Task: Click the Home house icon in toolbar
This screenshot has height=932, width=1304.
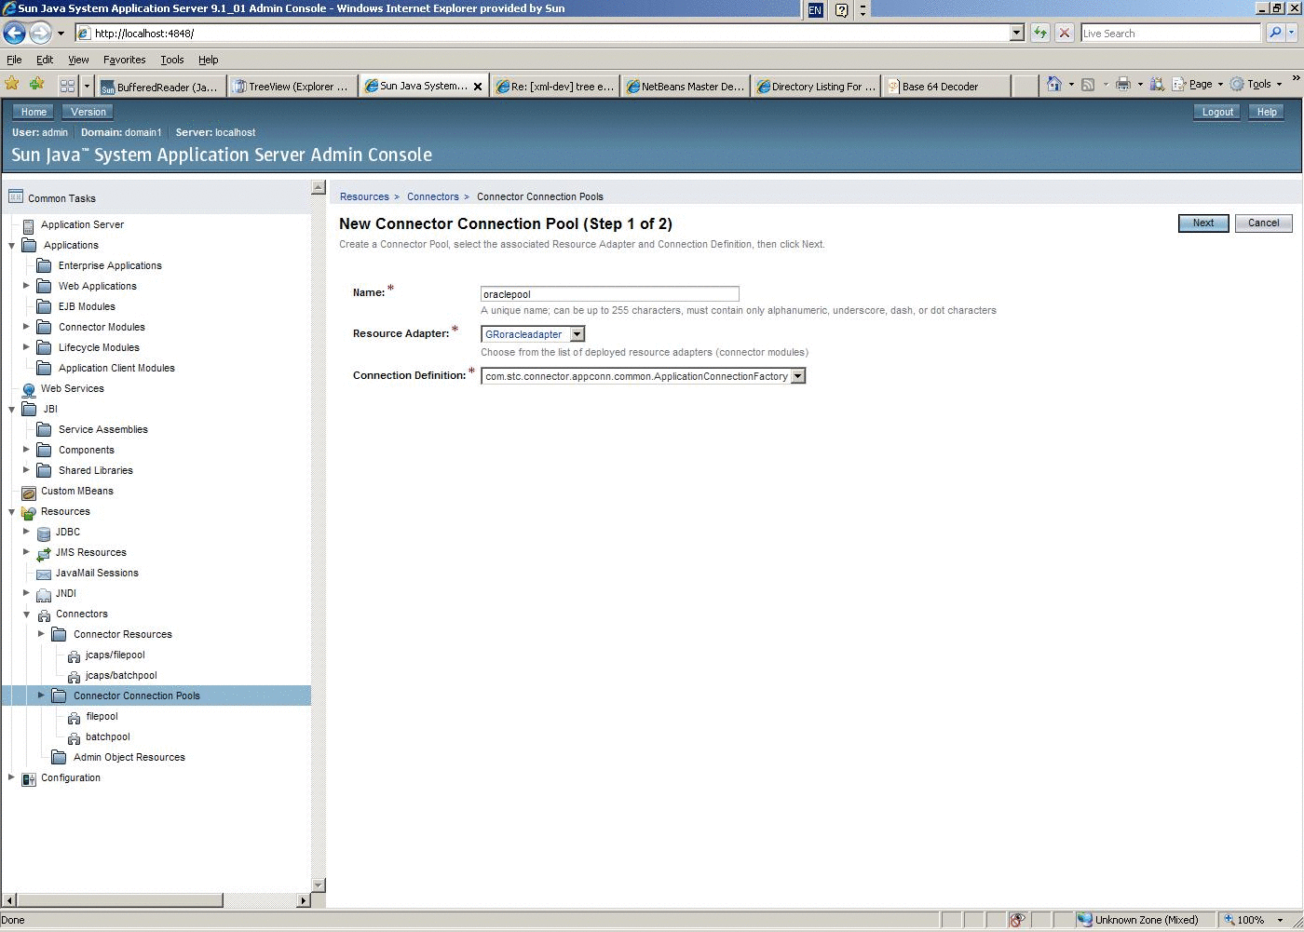Action: click(1053, 84)
